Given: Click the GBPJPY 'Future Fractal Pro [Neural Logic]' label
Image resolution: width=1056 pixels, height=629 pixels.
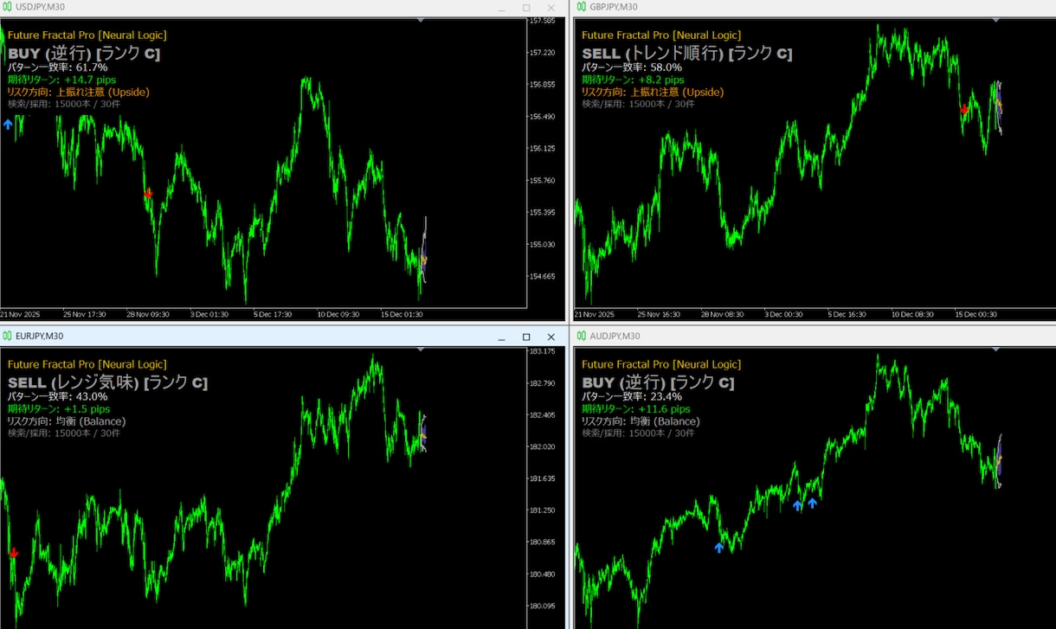Looking at the screenshot, I should coord(661,35).
